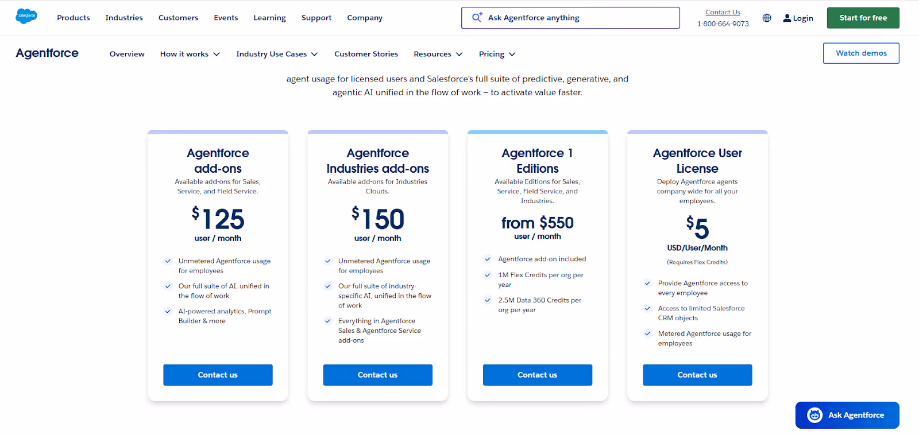Click the Agentforce search sparkle icon

click(476, 17)
